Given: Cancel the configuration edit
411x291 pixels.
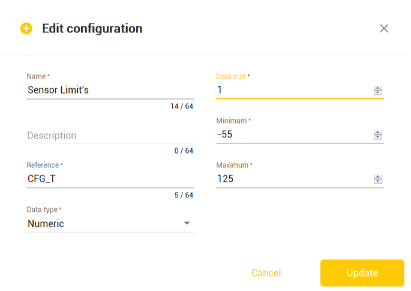Looking at the screenshot, I should pos(266,273).
